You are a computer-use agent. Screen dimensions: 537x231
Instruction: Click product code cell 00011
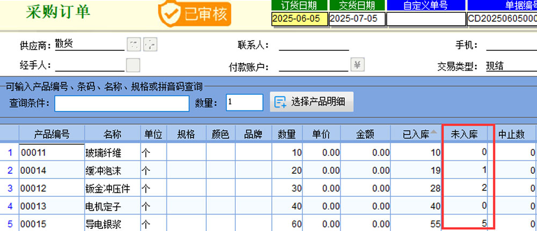52,153
